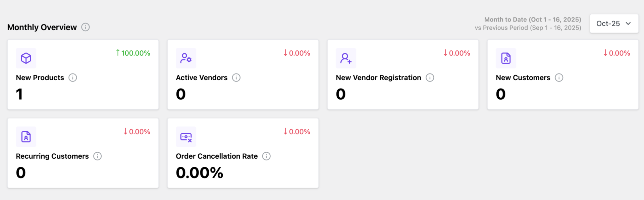
Task: Click the New Customers document icon
Action: 506,58
